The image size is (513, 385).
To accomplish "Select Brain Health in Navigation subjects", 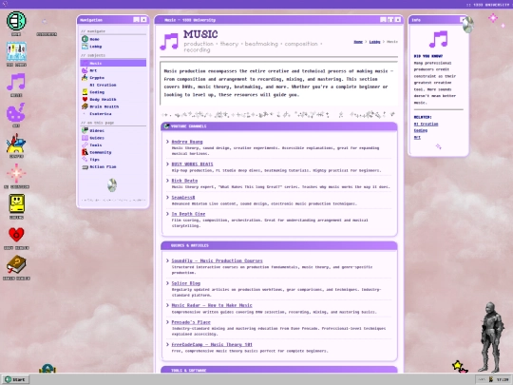I will (x=113, y=106).
